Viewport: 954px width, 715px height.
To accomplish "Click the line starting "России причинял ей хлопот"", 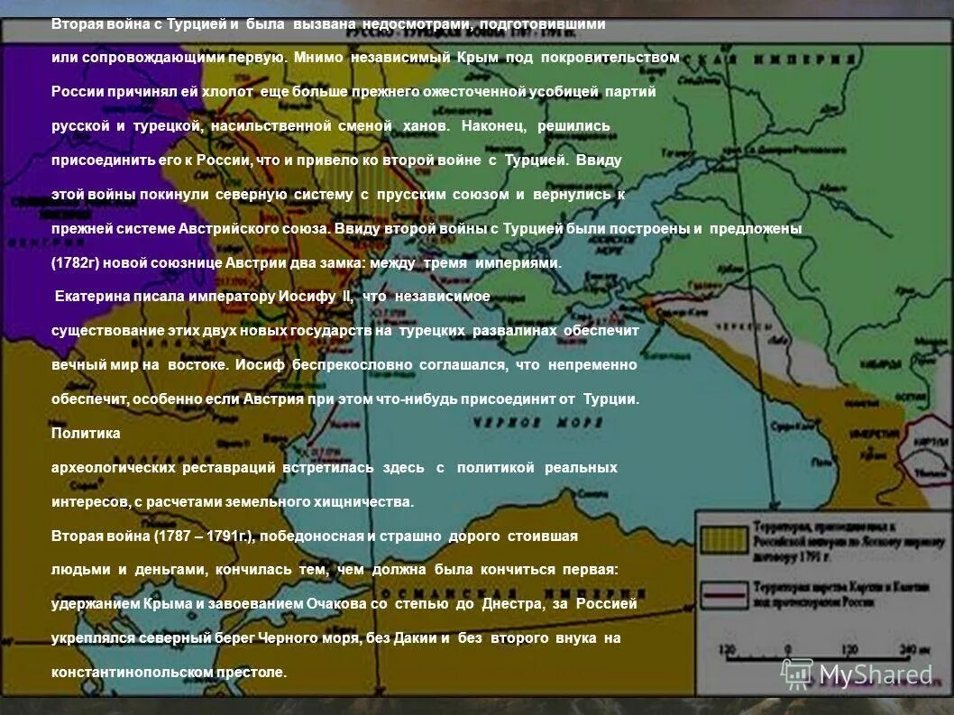I will pyautogui.click(x=353, y=92).
